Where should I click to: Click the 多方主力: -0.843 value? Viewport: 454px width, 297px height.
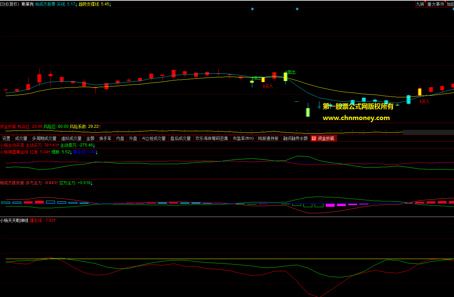click(42, 183)
